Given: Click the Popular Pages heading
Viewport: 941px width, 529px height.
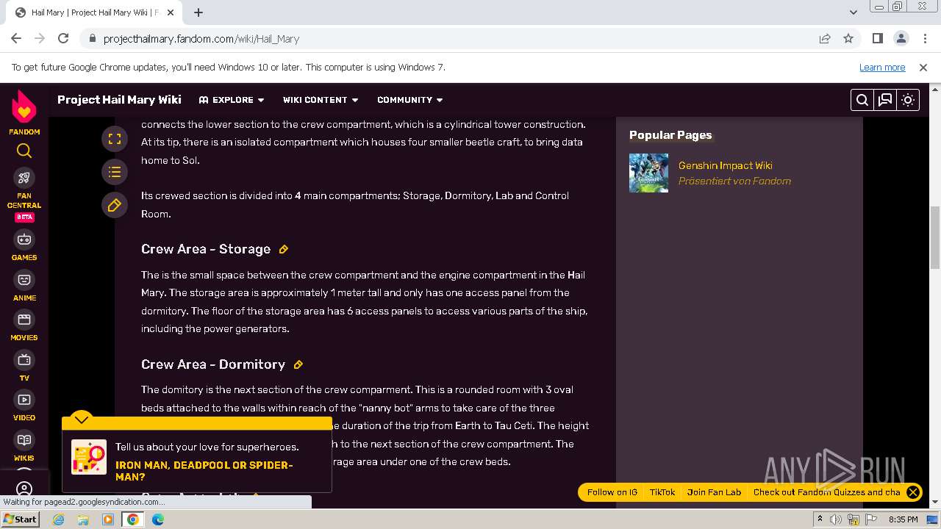Looking at the screenshot, I should 670,135.
